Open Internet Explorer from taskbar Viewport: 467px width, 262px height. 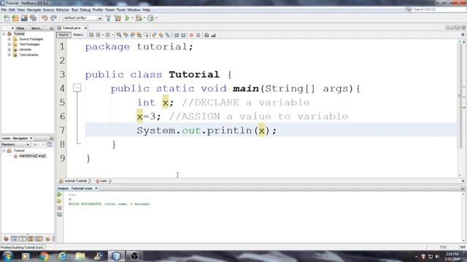(x=62, y=256)
